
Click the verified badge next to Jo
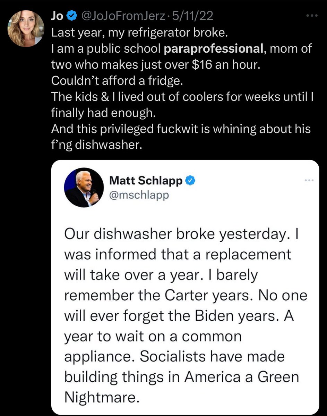pos(71,16)
